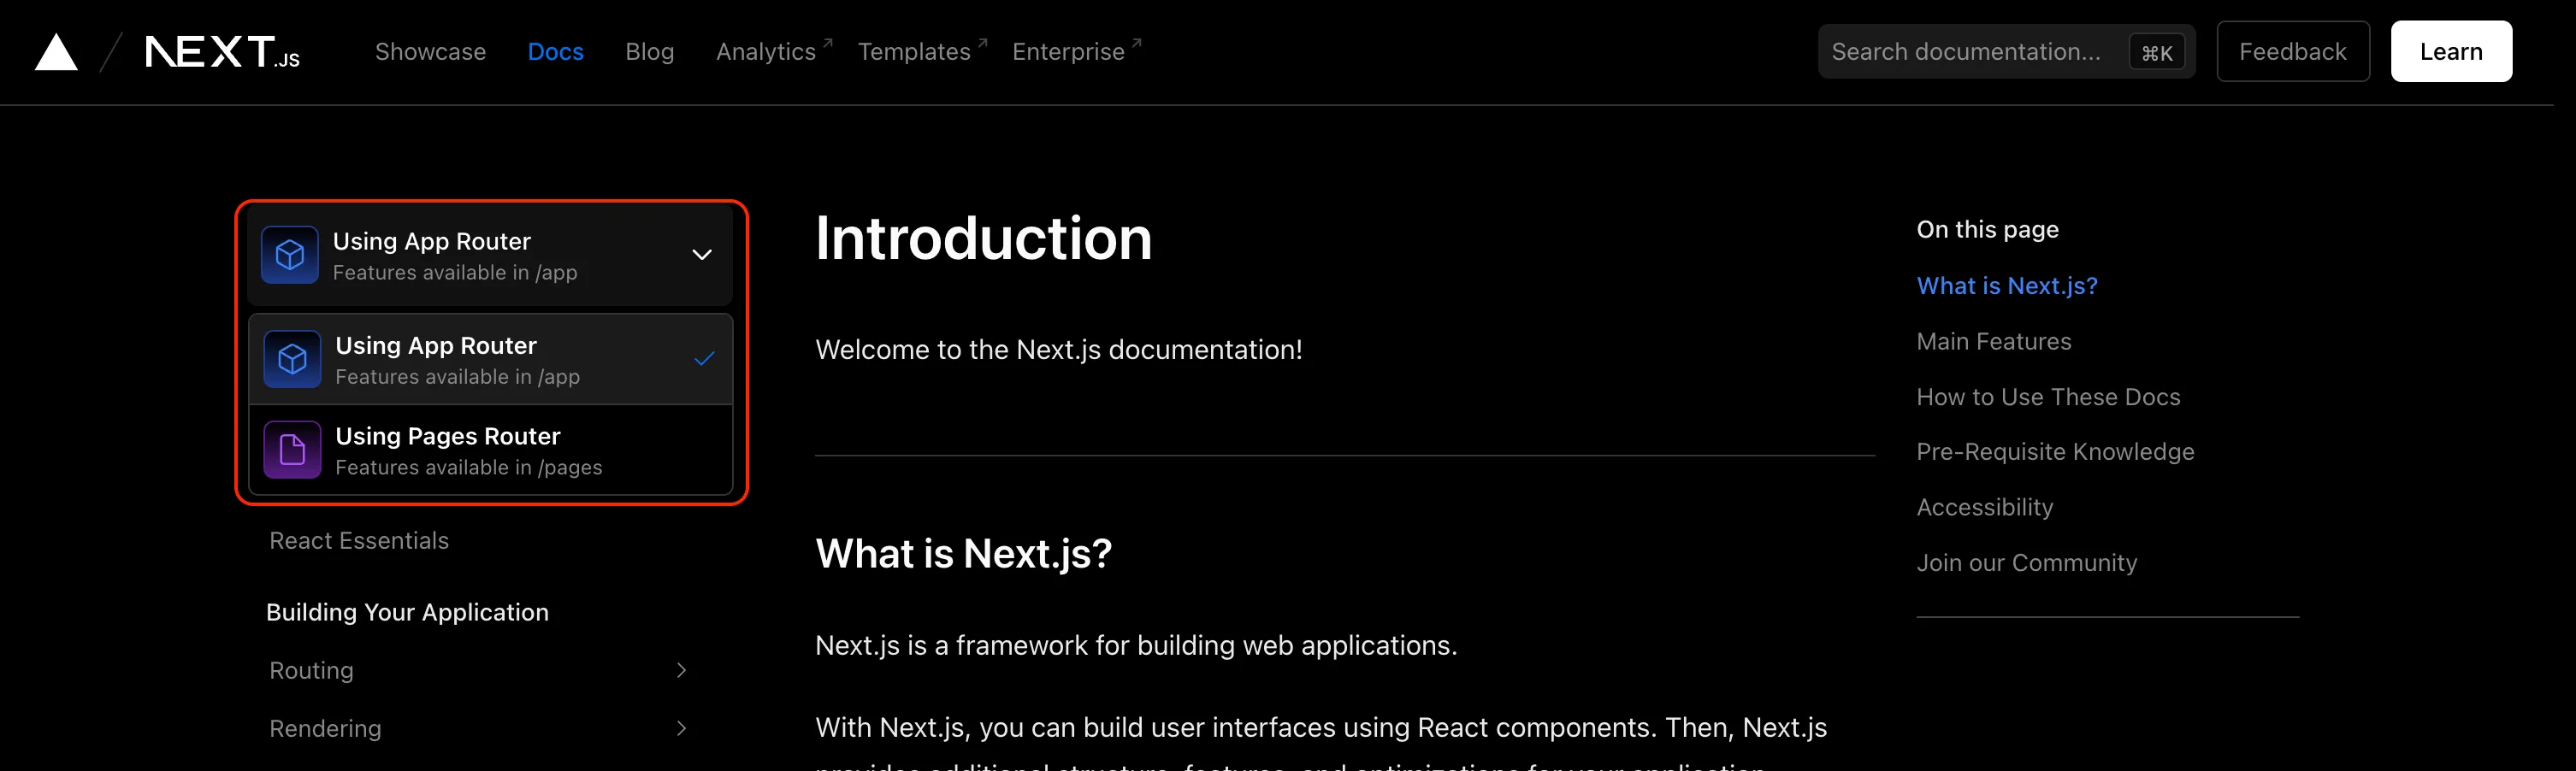This screenshot has width=2576, height=771.
Task: Open the What is Next.js? anchor link
Action: coord(2007,285)
